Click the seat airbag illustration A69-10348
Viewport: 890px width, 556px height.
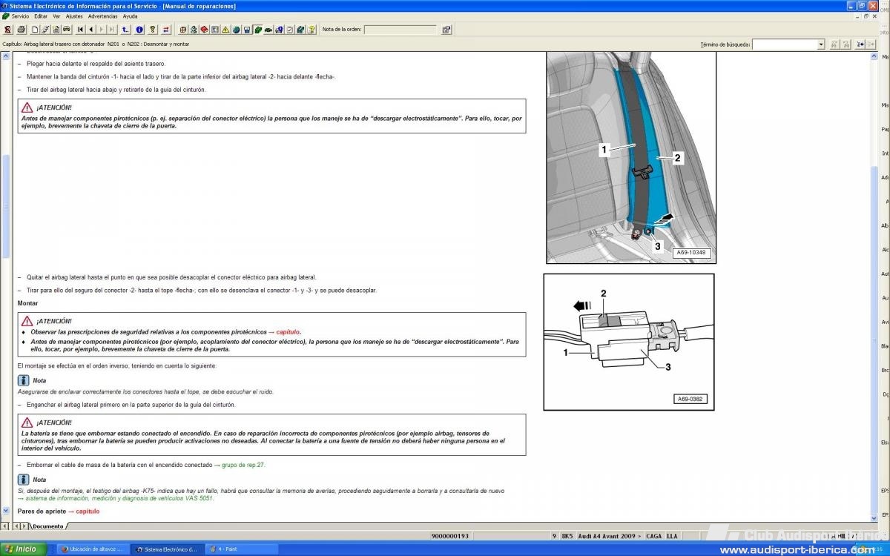(x=631, y=157)
